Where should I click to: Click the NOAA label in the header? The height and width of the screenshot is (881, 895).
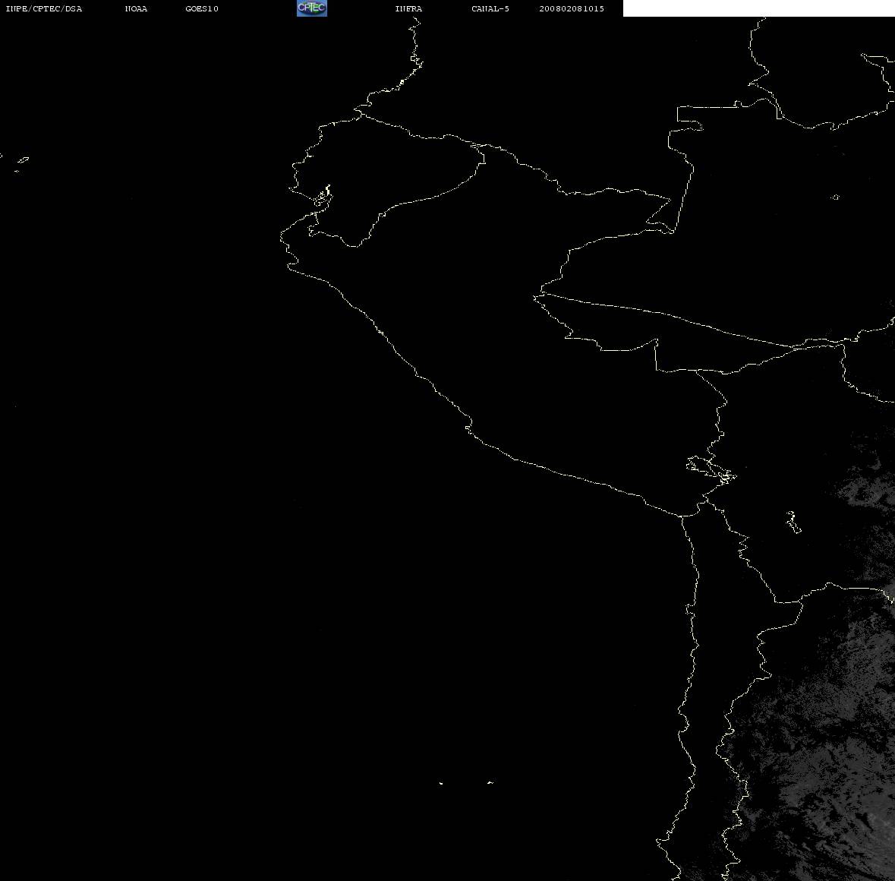[136, 8]
